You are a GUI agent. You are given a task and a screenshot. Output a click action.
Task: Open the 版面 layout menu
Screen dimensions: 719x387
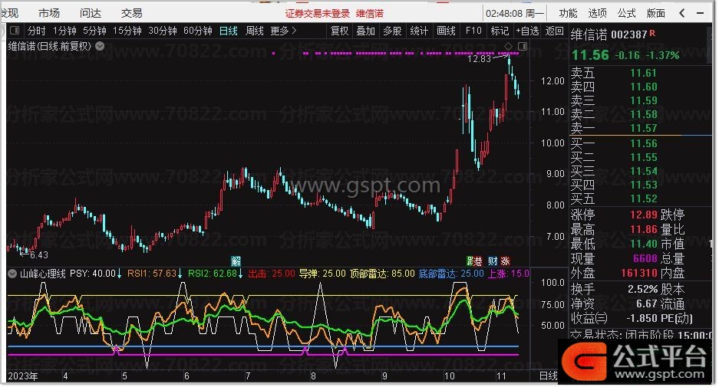tap(656, 13)
